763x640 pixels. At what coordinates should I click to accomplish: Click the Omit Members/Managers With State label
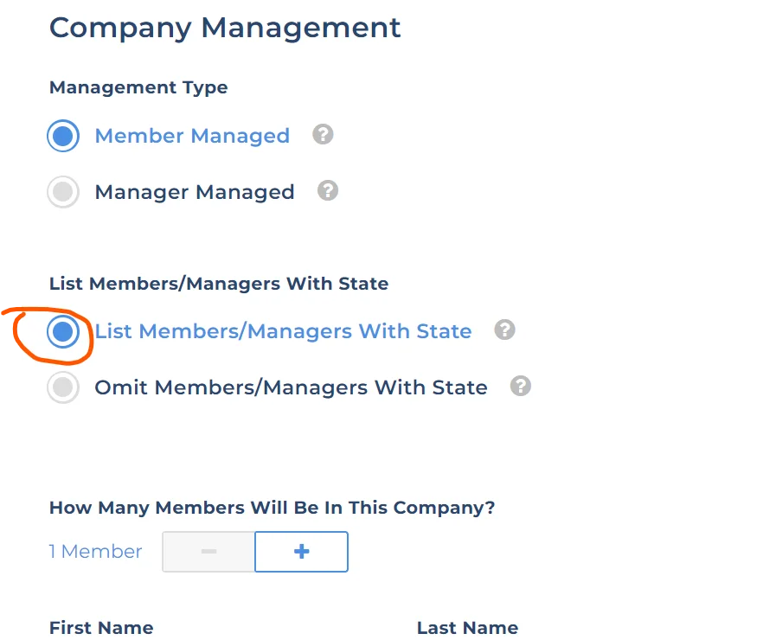click(x=291, y=387)
